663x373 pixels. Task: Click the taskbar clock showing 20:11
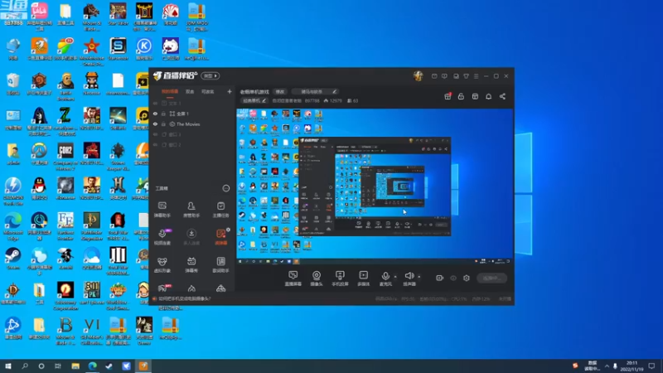click(632, 366)
